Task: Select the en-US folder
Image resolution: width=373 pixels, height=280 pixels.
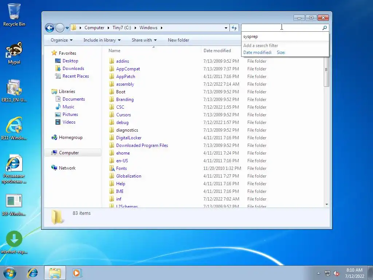Action: [x=122, y=161]
